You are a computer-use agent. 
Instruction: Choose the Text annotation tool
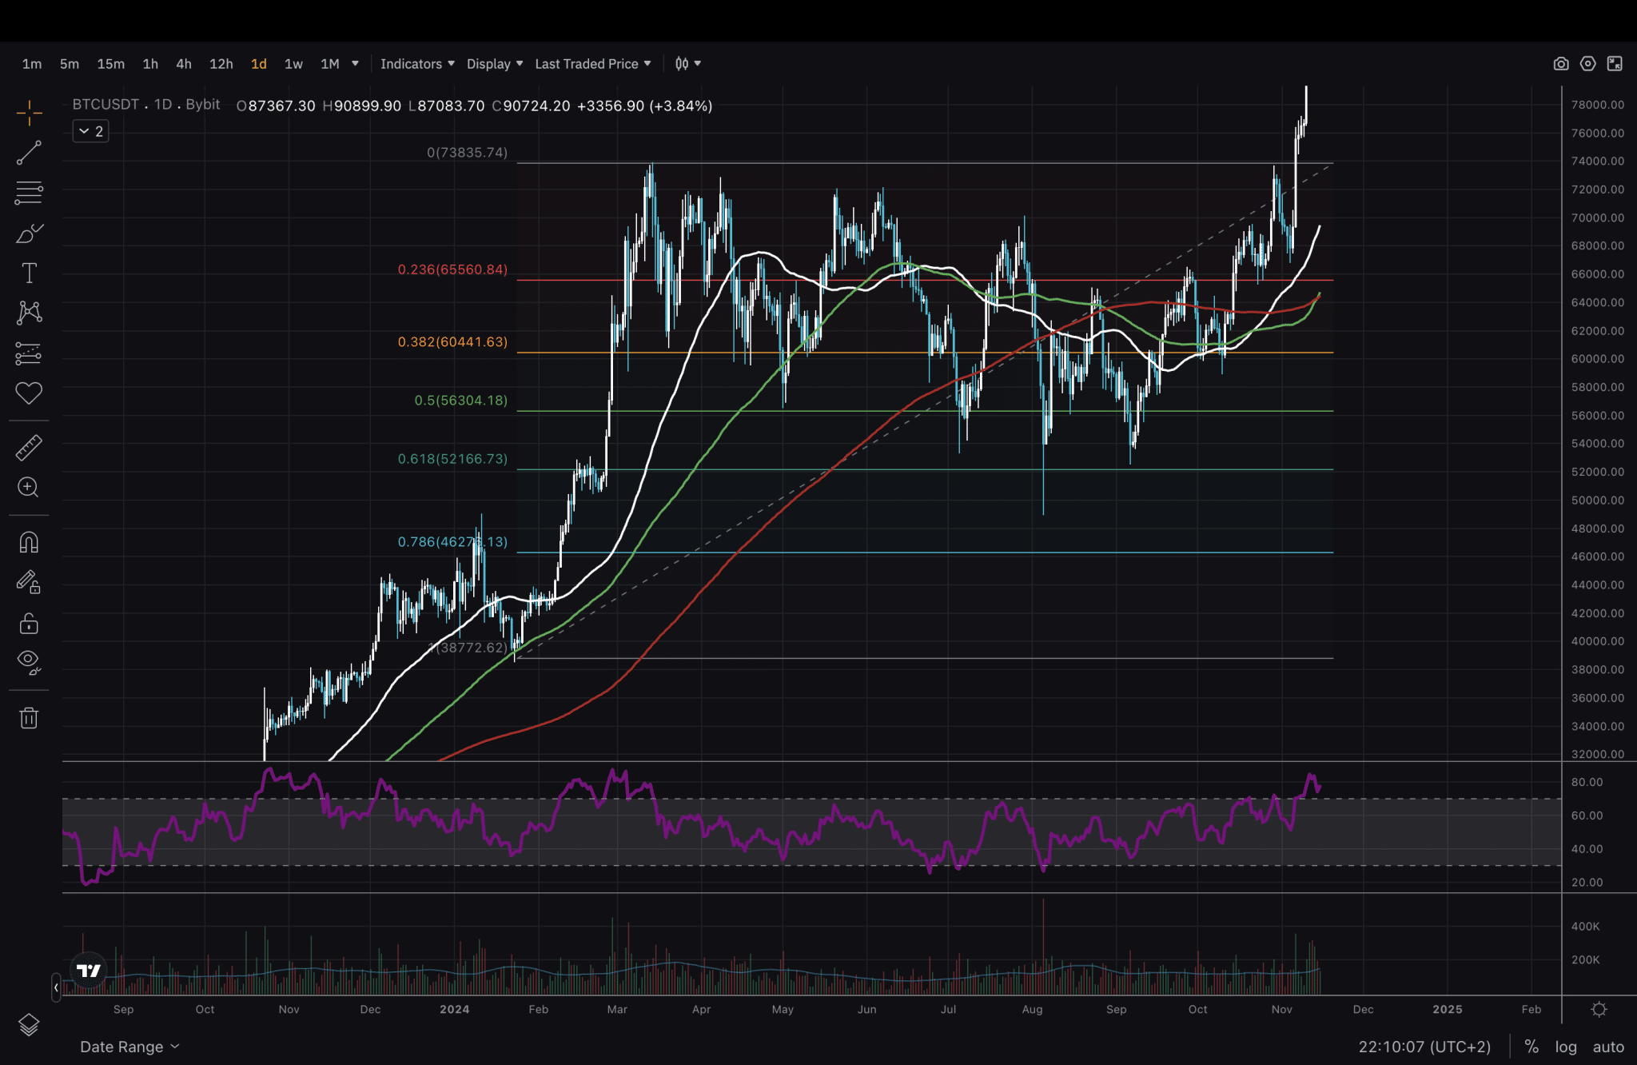coord(29,273)
